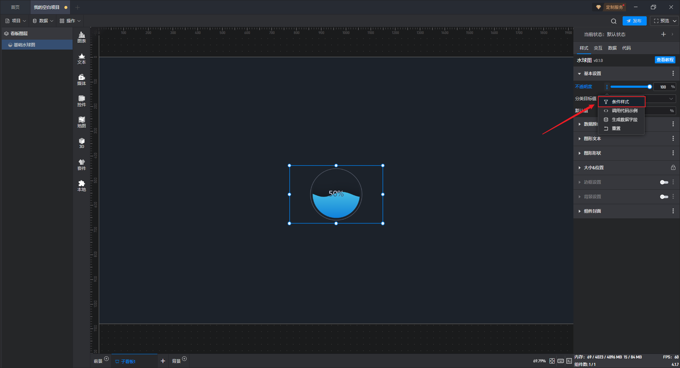Select 条件样式 from the popup menu
The width and height of the screenshot is (680, 368).
pos(622,102)
